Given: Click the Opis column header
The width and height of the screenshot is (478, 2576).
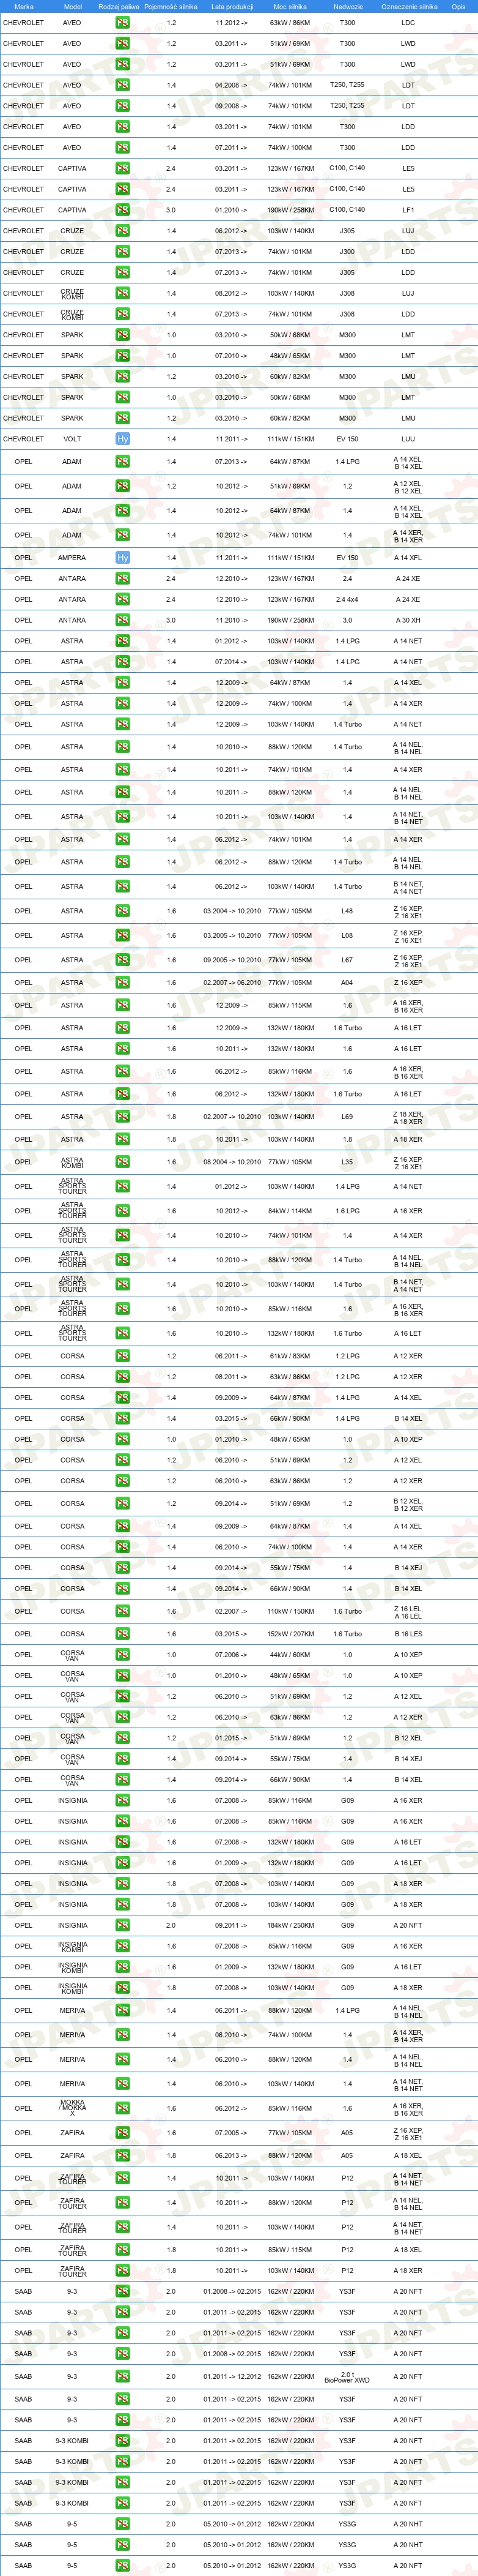Looking at the screenshot, I should point(458,6).
